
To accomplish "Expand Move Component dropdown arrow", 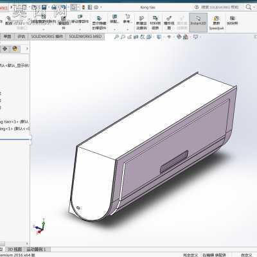I will click(x=80, y=30).
